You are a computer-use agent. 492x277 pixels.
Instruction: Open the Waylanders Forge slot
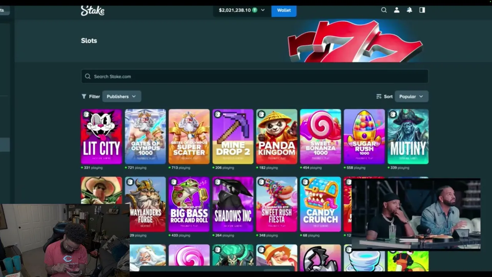[x=145, y=204]
